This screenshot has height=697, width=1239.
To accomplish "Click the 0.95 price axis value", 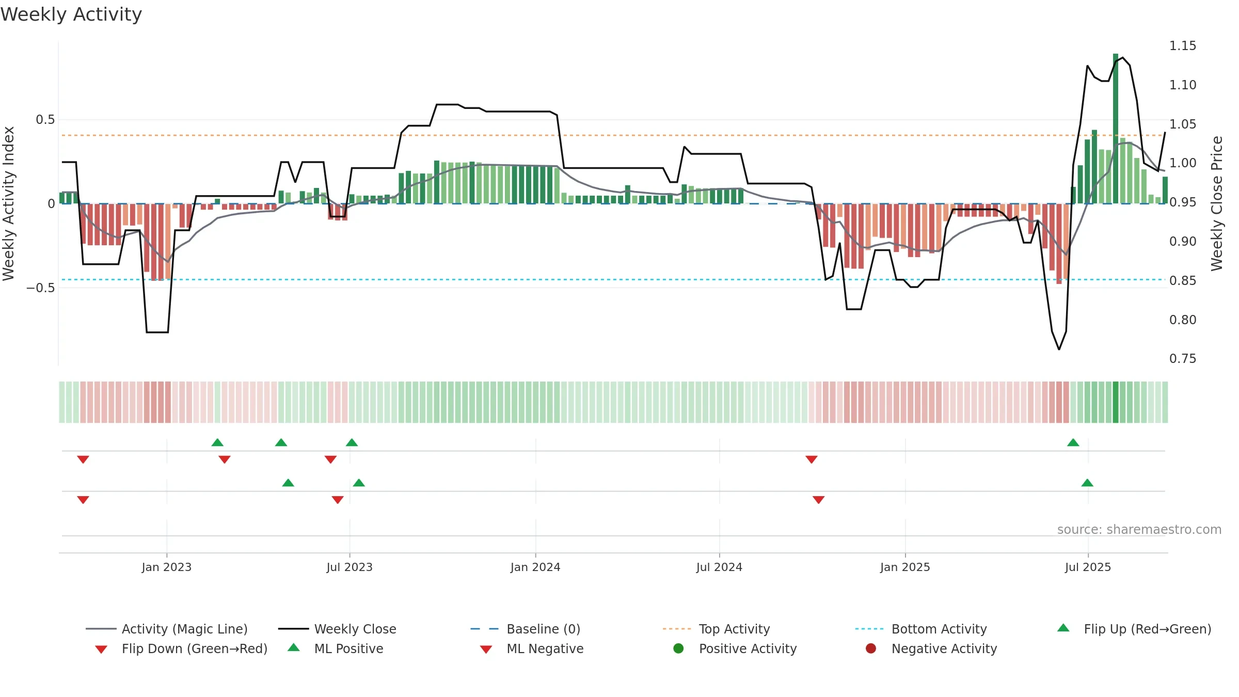I will [1183, 202].
